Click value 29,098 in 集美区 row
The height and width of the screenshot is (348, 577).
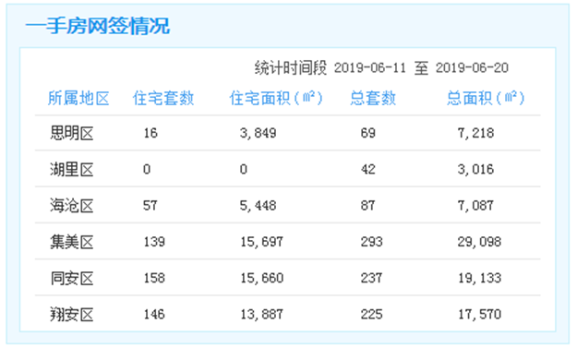point(479,242)
